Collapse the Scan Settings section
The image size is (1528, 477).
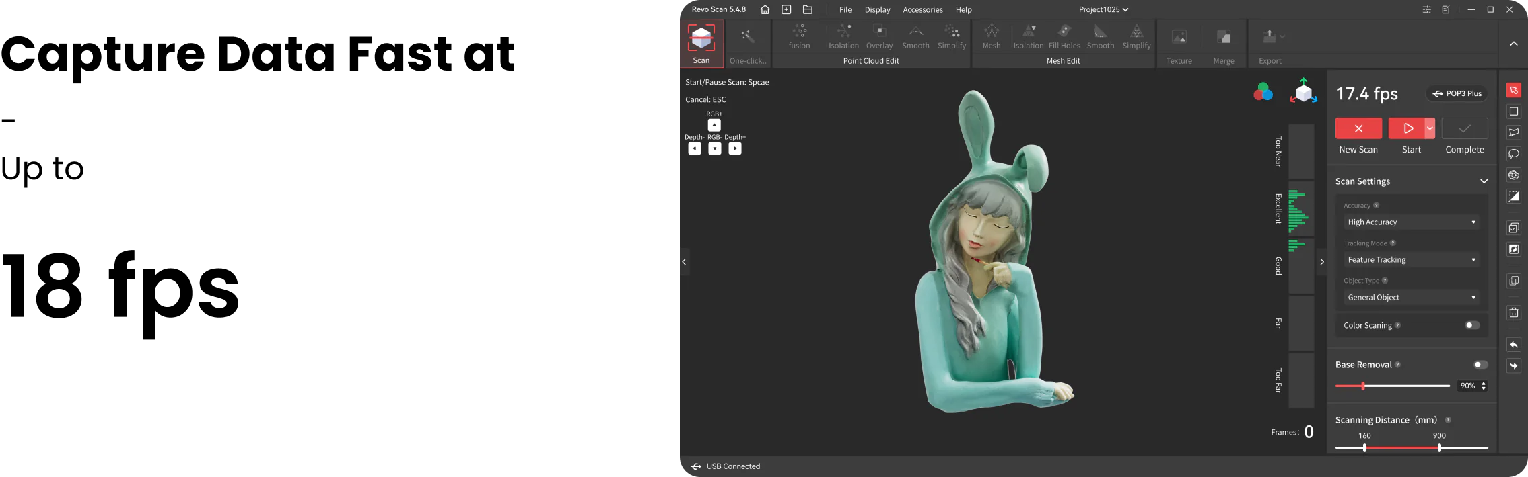[1484, 181]
